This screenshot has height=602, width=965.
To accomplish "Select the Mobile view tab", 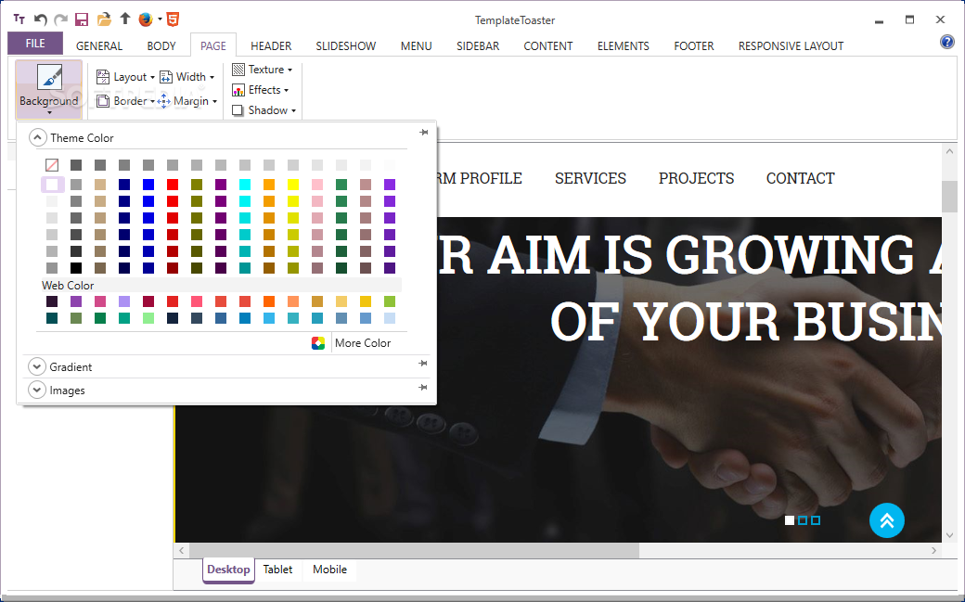I will point(330,570).
